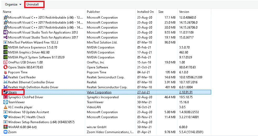Click the Opera Stable icon
The height and width of the screenshot is (136, 258).
[5, 67]
